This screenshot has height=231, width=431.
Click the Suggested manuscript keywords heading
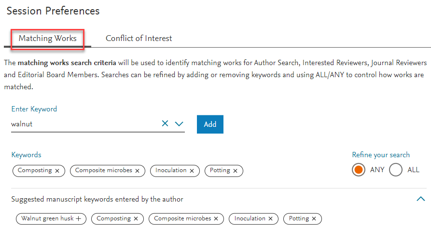pyautogui.click(x=97, y=199)
